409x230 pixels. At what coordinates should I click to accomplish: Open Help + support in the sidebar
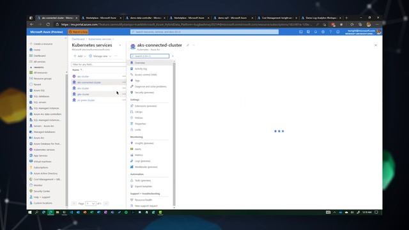42,197
